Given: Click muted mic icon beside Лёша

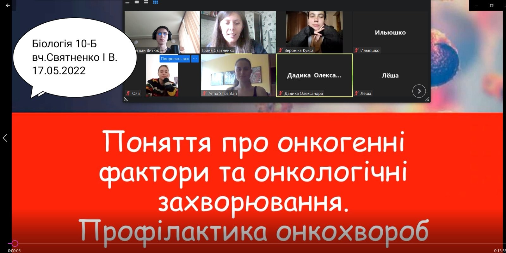Looking at the screenshot, I should point(356,93).
